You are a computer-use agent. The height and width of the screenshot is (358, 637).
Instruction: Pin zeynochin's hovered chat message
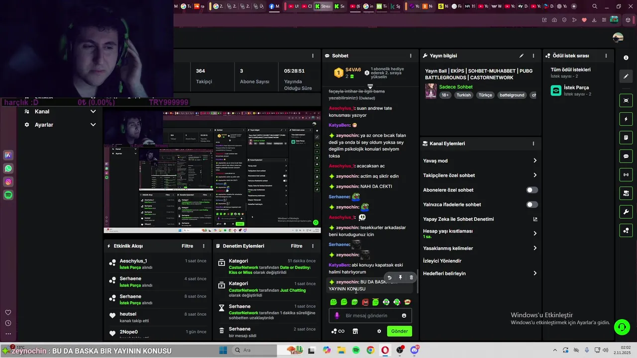coord(400,277)
